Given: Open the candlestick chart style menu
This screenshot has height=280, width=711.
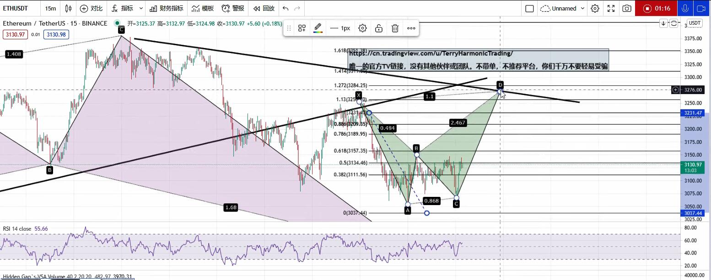Looking at the screenshot, I should (x=69, y=8).
